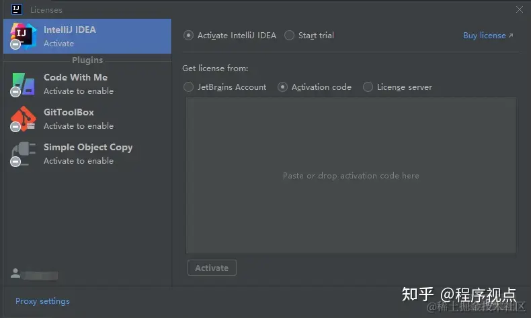Click the IJ logo in title bar
Viewport: 531px width, 318px height.
tap(17, 9)
